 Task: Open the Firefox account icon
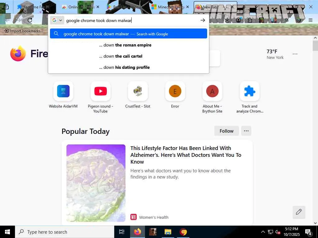coord(238,20)
